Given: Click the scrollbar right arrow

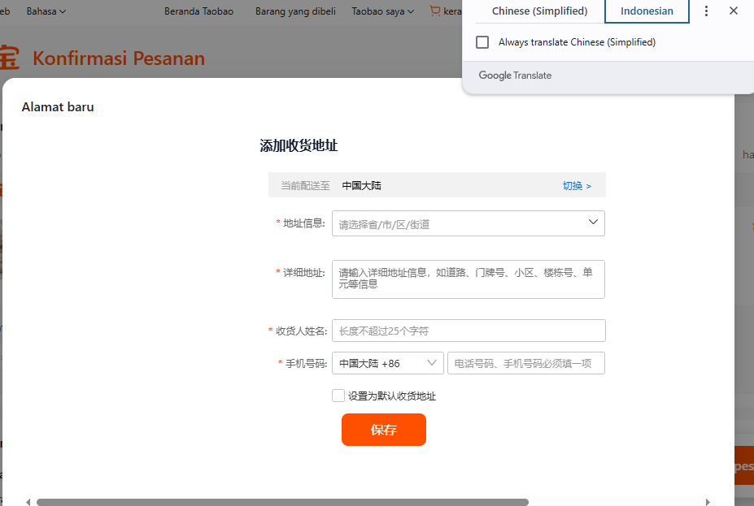Looking at the screenshot, I should (x=707, y=504).
